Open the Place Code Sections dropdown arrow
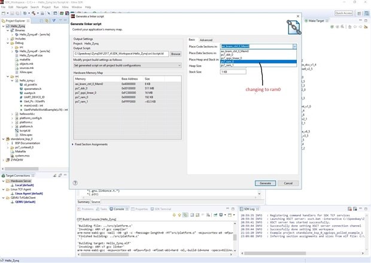 [x=294, y=46]
